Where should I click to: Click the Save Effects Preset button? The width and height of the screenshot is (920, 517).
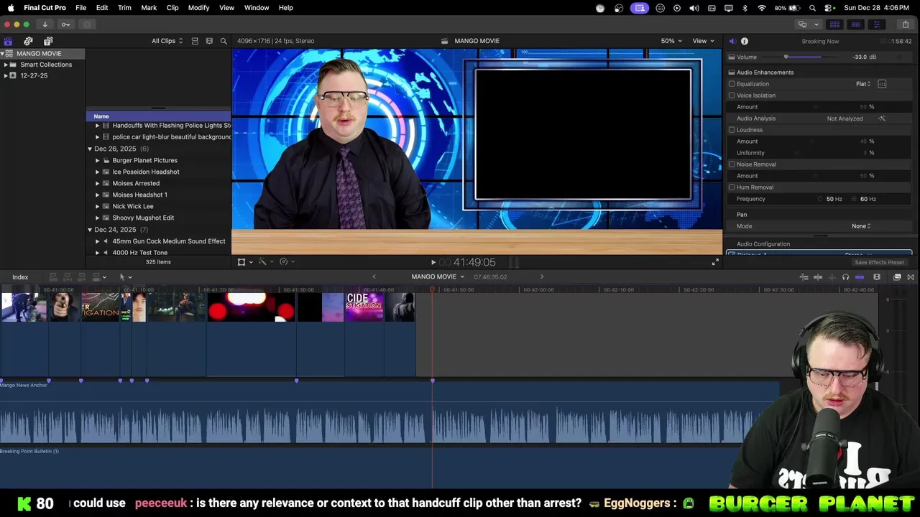879,262
